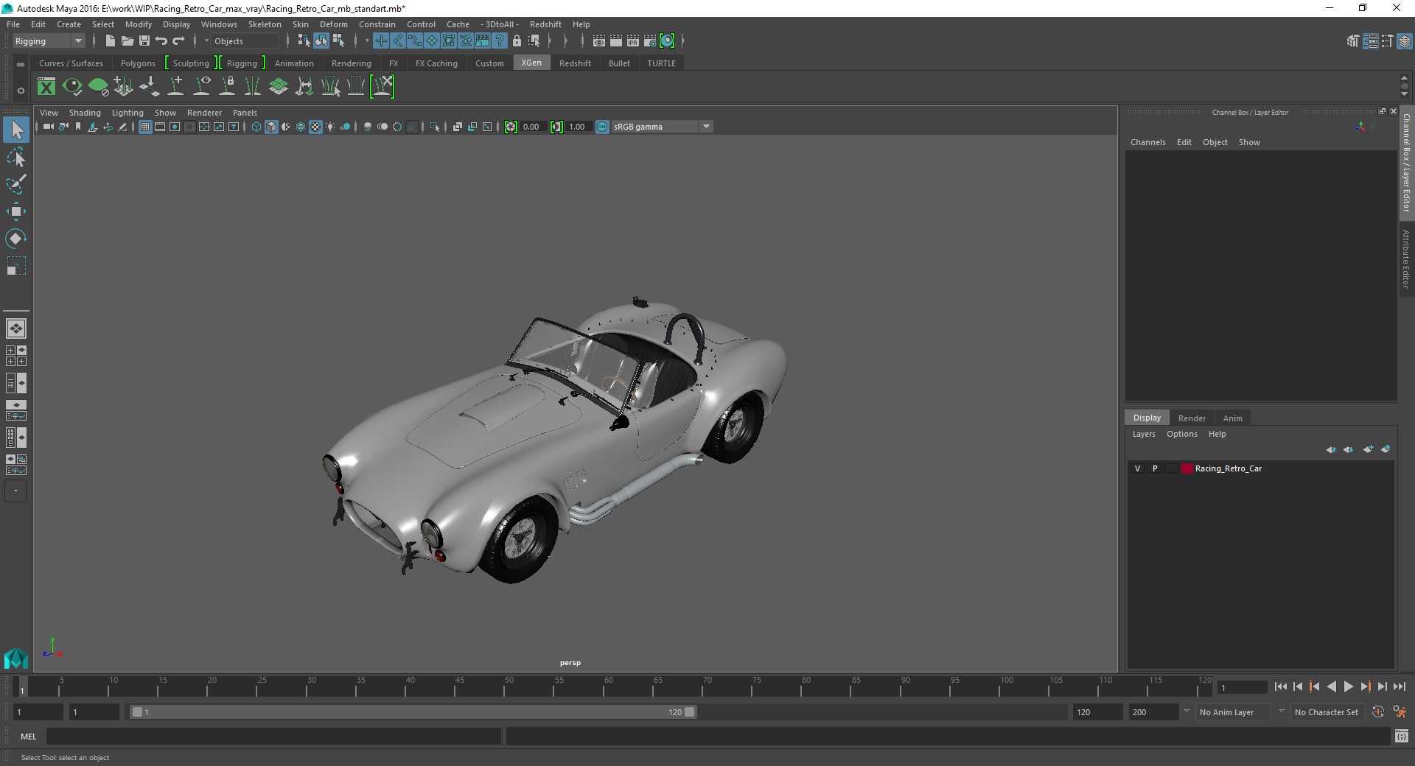
Task: Open the shelf tab list menu icon
Action: point(21,65)
